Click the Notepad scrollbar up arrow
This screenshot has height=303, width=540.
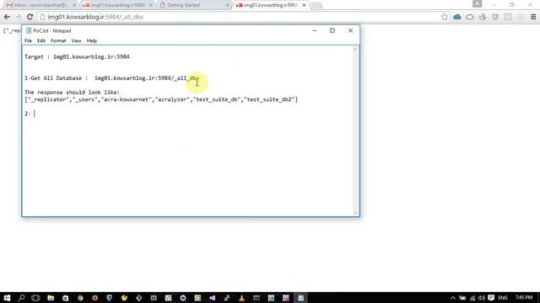tap(355, 49)
